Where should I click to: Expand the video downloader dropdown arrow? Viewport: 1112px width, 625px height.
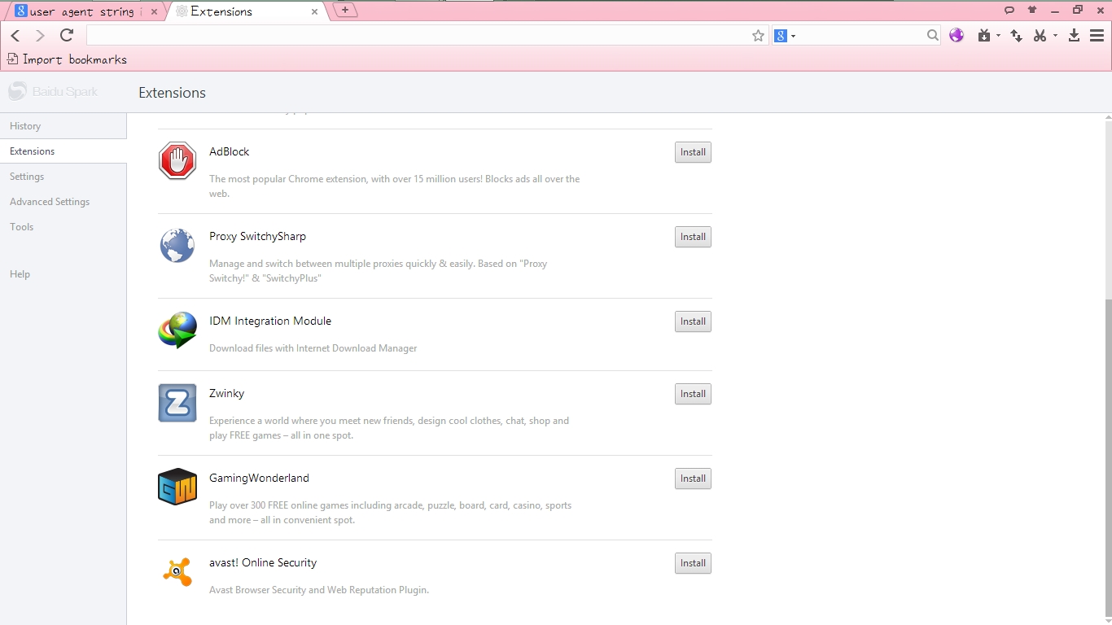(998, 36)
